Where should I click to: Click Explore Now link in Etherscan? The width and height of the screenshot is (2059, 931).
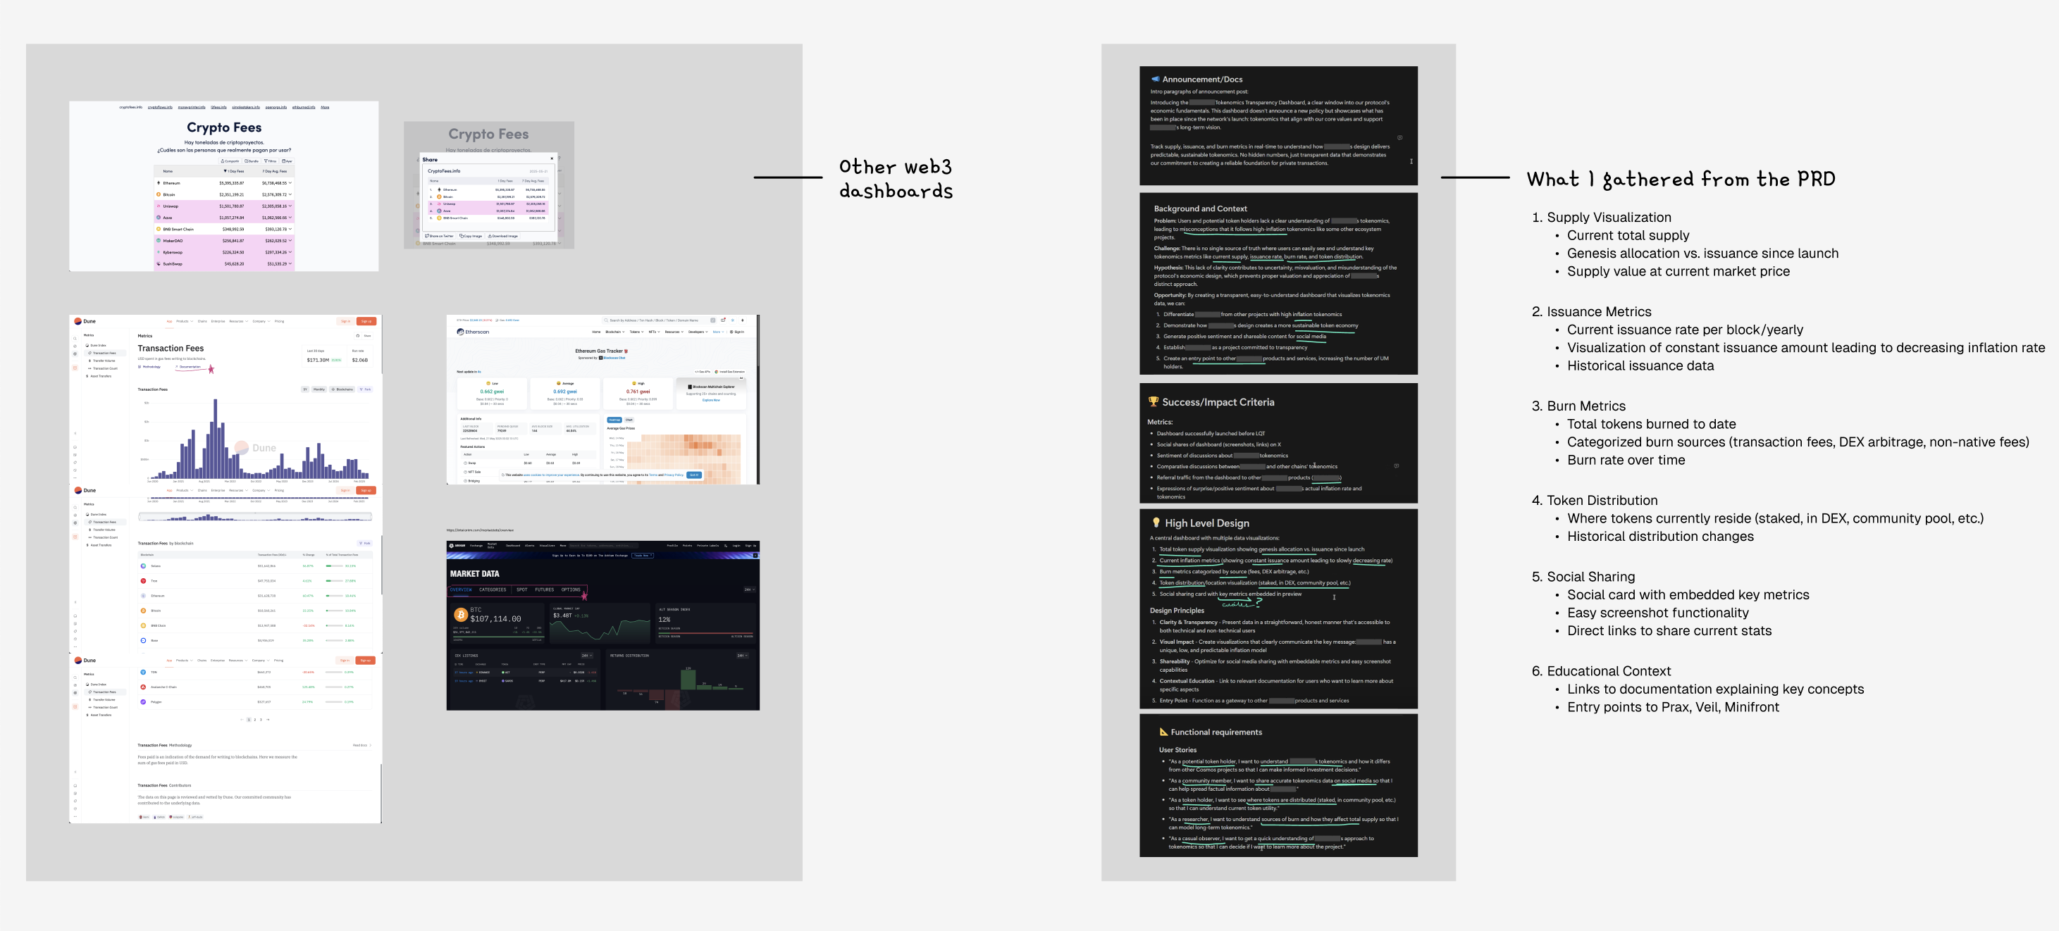(x=712, y=399)
